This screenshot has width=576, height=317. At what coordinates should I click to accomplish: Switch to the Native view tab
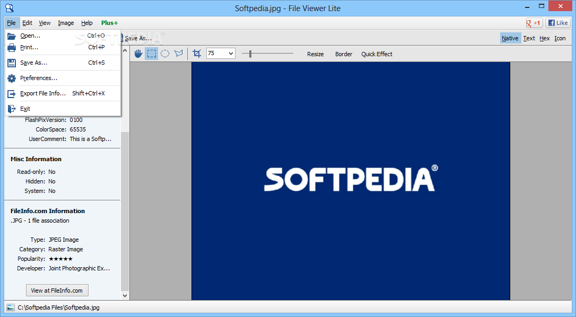[x=510, y=38]
